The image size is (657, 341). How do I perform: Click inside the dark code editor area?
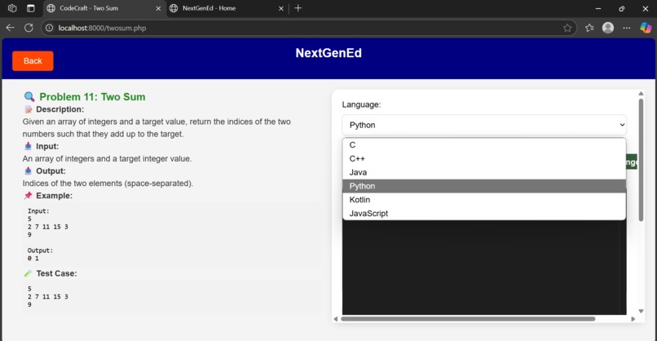484,268
